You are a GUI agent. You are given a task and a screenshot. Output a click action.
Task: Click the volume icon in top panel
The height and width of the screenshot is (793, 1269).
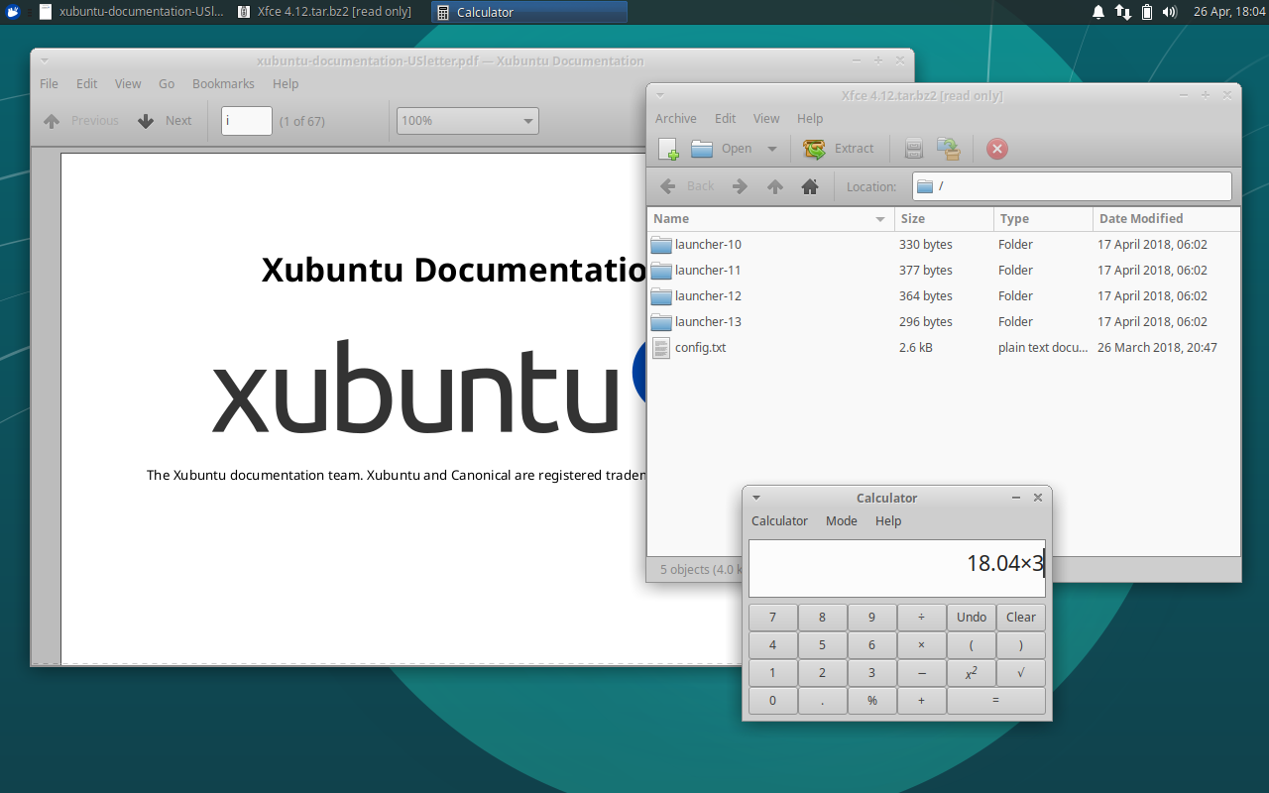(1170, 12)
